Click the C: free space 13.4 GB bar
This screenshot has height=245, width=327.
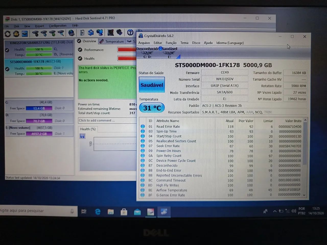(39, 108)
